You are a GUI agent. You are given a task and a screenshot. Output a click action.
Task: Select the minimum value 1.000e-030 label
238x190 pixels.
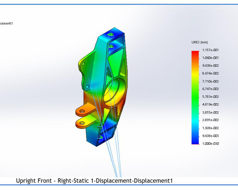point(210,144)
